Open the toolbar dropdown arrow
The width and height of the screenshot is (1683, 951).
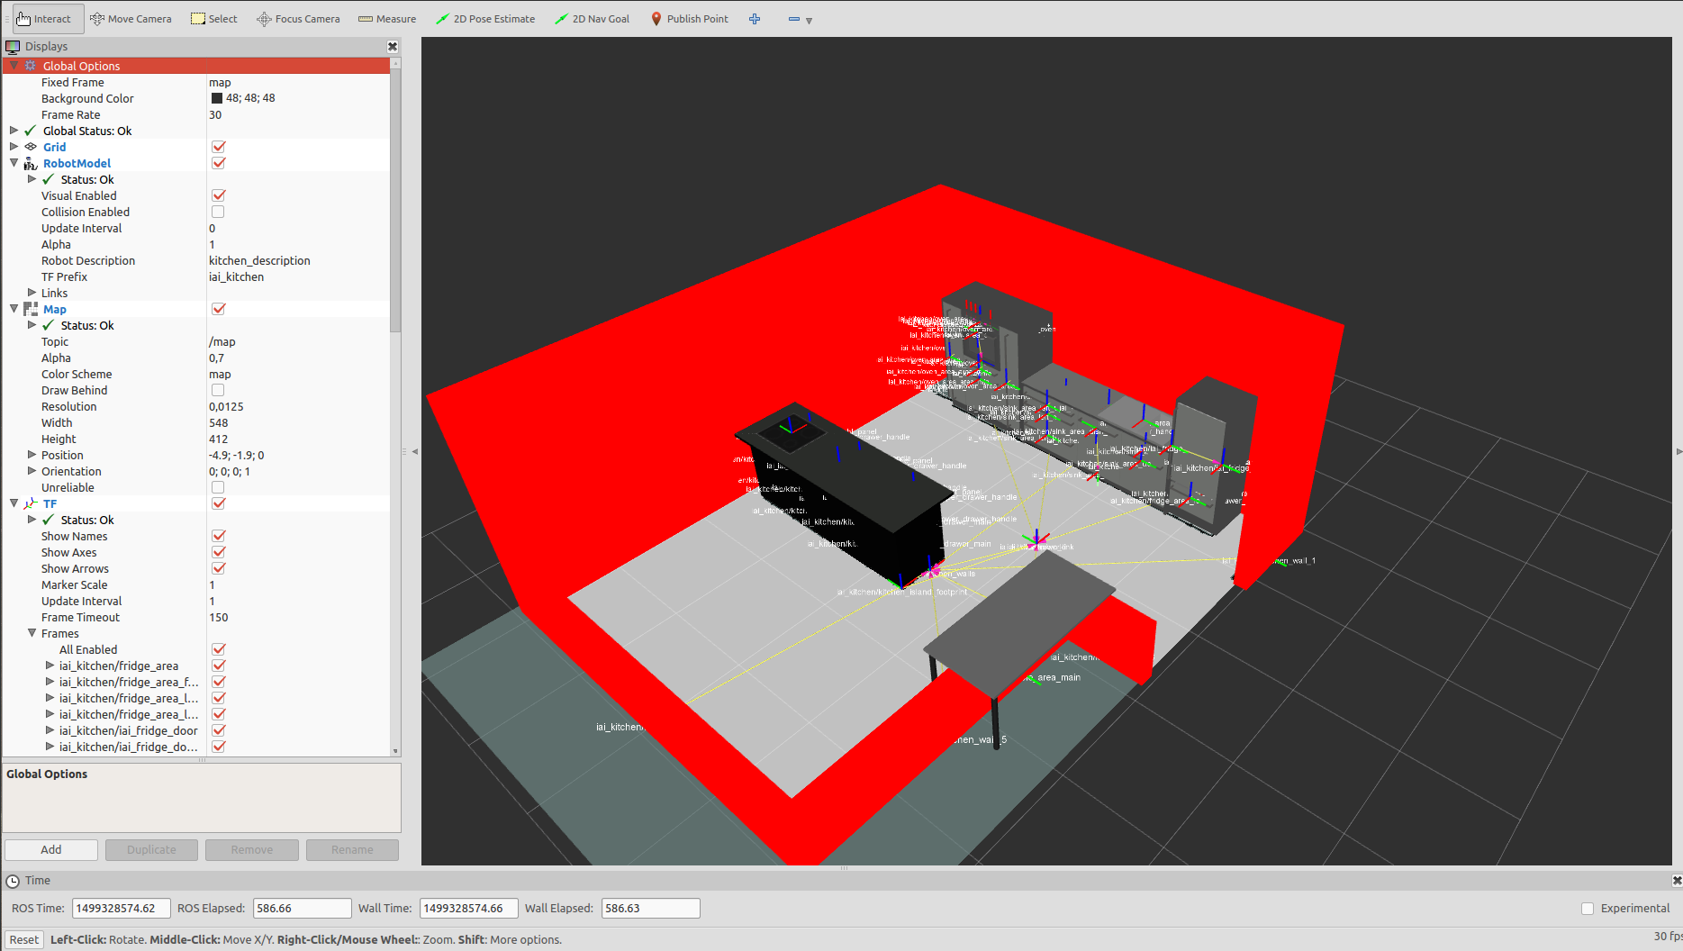(x=809, y=21)
